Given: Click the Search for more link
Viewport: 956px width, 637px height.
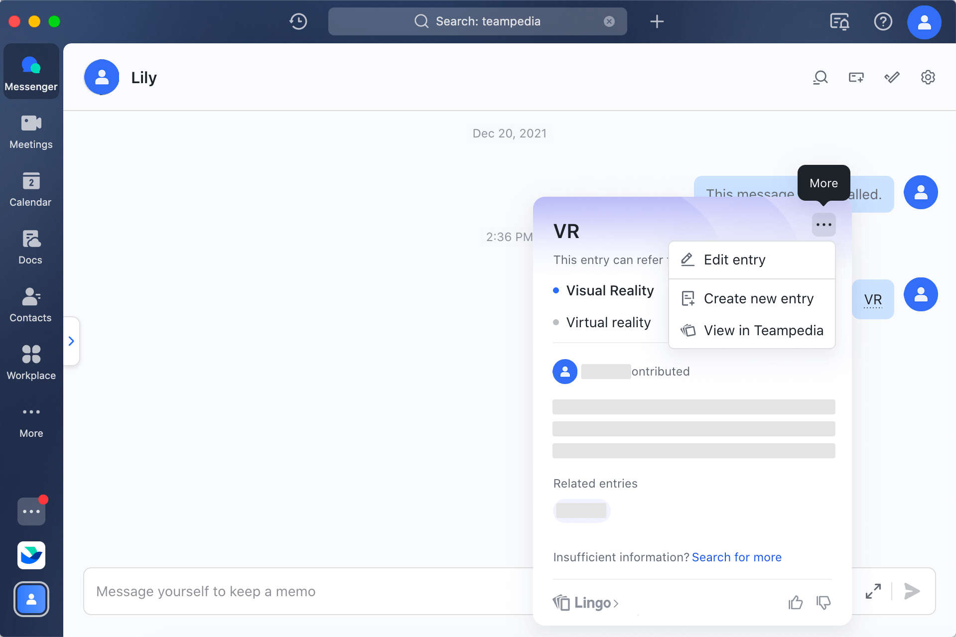Looking at the screenshot, I should click(x=736, y=557).
